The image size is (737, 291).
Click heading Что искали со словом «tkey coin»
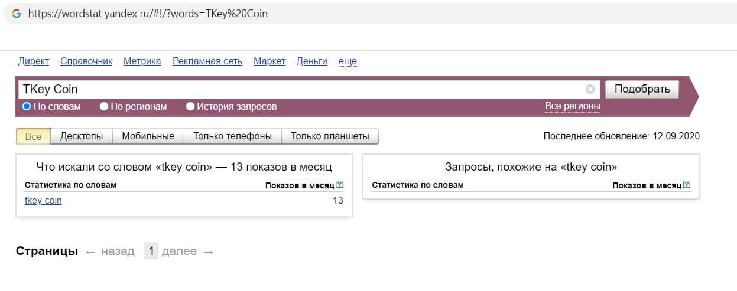point(184,167)
